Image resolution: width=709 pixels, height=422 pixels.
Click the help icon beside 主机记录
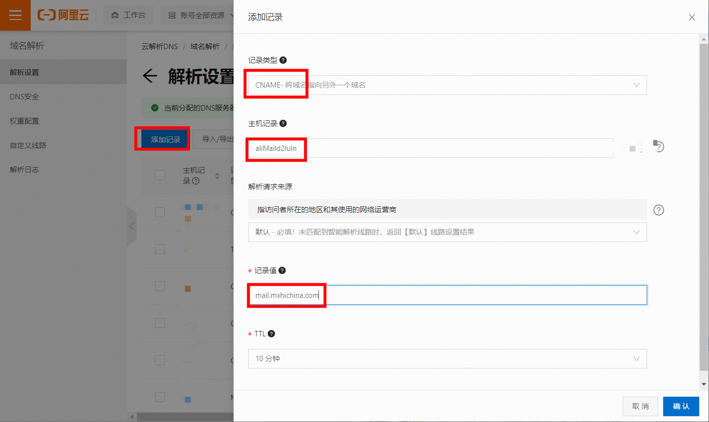(x=282, y=123)
